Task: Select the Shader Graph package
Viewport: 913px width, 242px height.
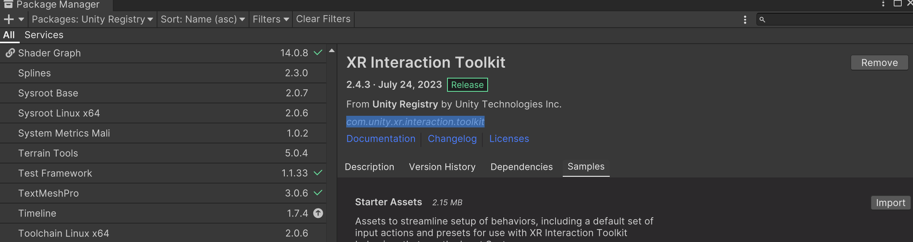Action: (x=163, y=53)
